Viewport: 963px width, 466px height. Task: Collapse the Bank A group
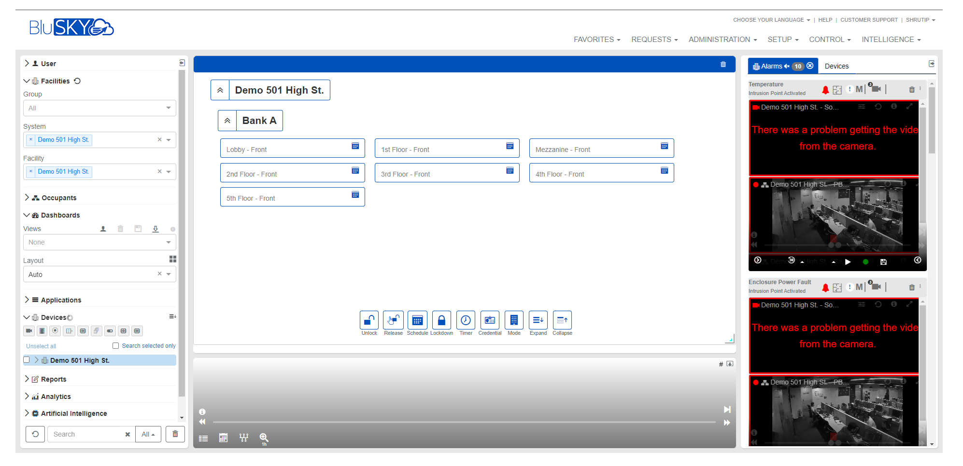(227, 121)
